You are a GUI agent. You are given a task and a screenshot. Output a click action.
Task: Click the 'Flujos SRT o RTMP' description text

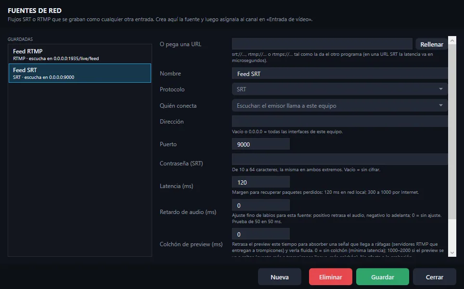click(x=160, y=19)
